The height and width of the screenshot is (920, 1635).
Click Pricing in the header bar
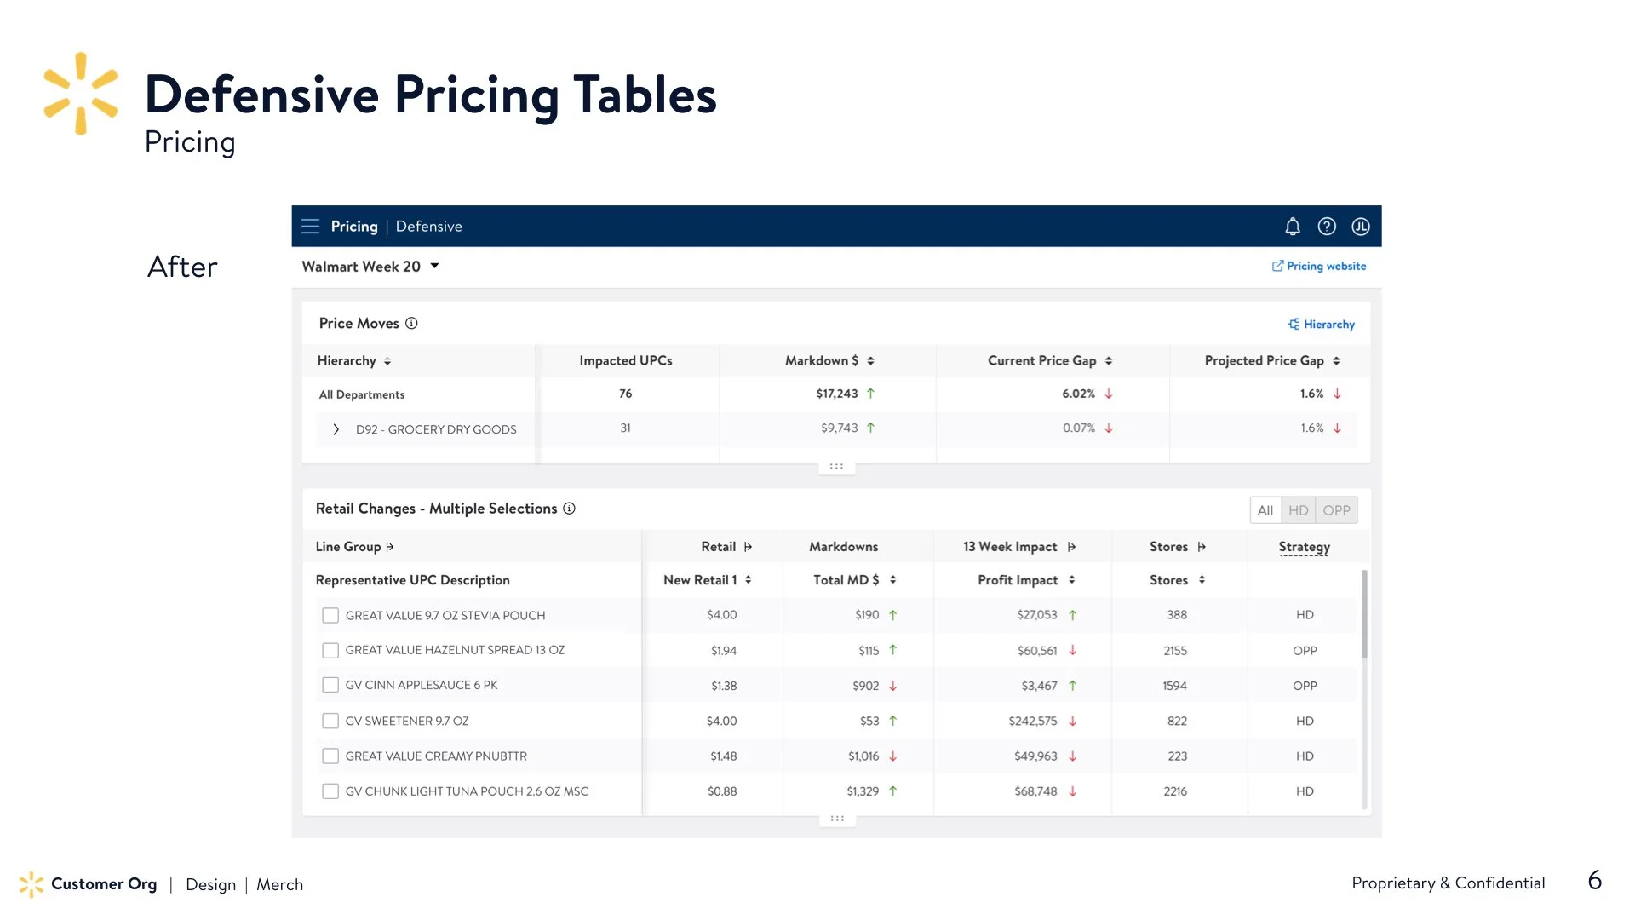354,227
